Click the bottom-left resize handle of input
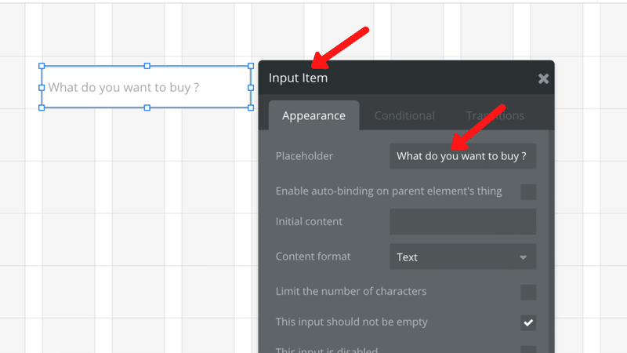Image resolution: width=627 pixels, height=353 pixels. click(42, 107)
